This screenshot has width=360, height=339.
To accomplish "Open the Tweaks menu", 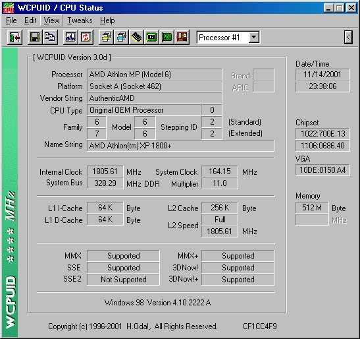I will click(80, 20).
